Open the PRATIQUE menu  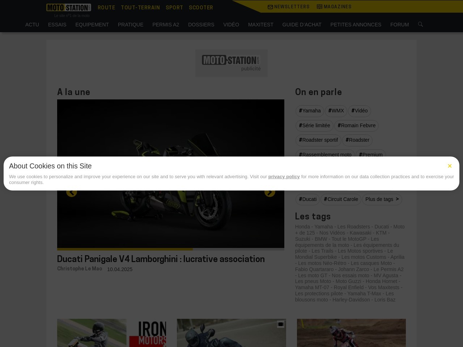click(x=131, y=25)
